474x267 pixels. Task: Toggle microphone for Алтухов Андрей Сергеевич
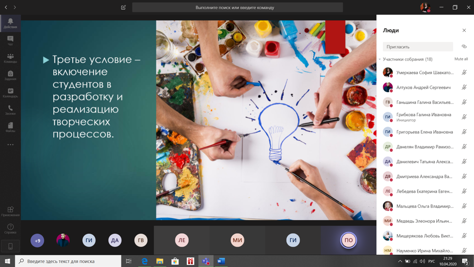(x=464, y=87)
